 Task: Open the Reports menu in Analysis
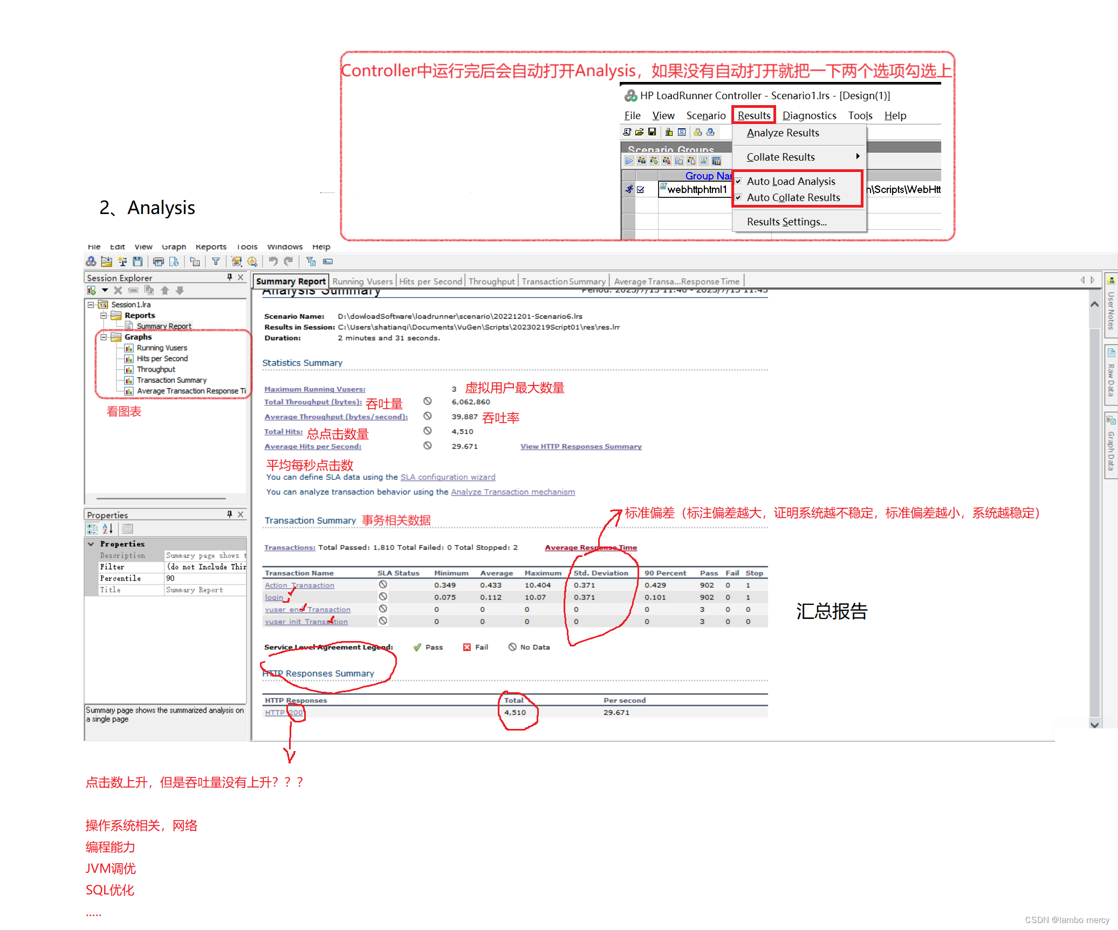pos(211,247)
